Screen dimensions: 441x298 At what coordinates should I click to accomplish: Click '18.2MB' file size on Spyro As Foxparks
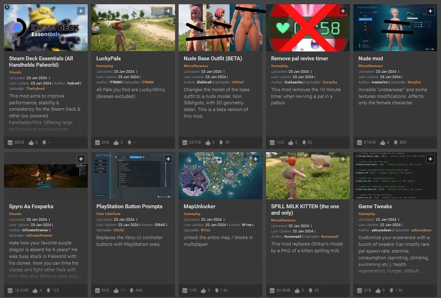(x=21, y=290)
